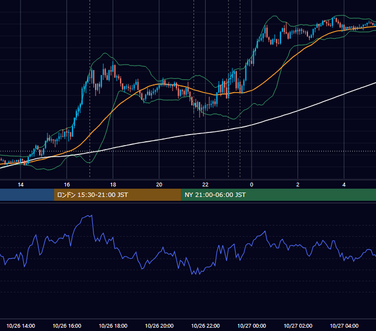The image size is (376, 331).
Task: Click the 10/26 16:00 date label
Action: pos(67,325)
